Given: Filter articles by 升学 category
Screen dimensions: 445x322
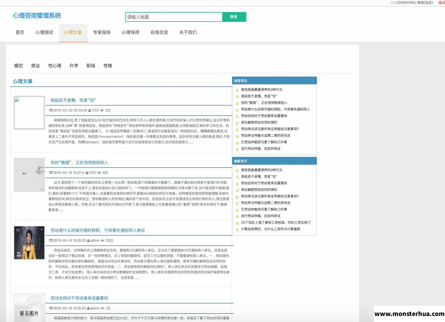Looking at the screenshot, I should pyautogui.click(x=74, y=66).
